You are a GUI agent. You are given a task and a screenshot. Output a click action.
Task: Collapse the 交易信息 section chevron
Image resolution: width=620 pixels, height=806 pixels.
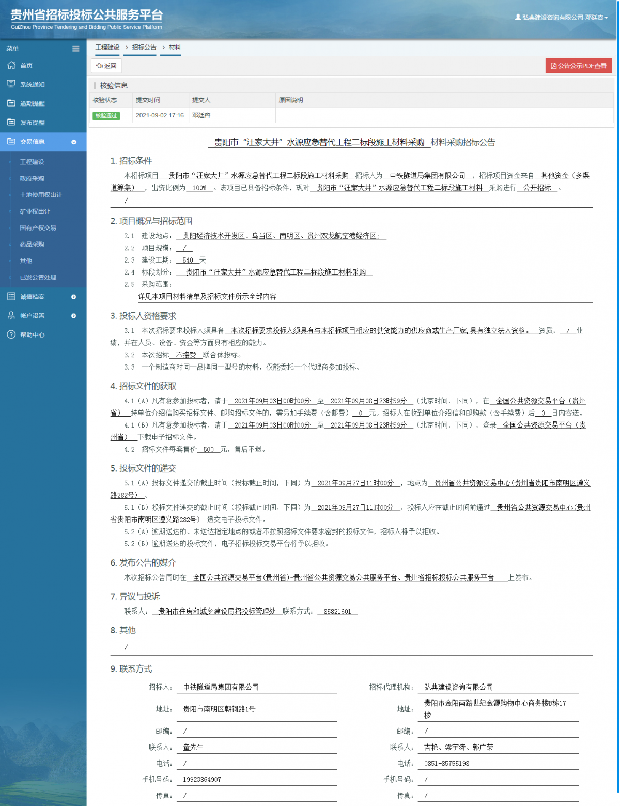[74, 142]
